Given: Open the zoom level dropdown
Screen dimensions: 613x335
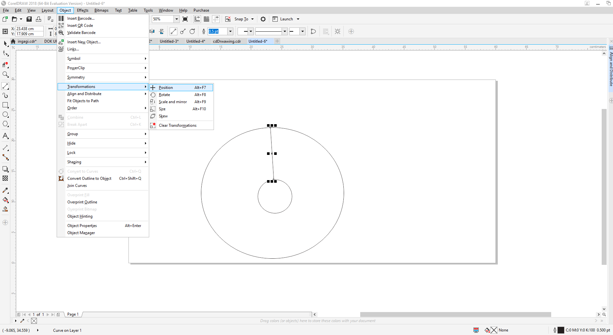Looking at the screenshot, I should coord(177,19).
